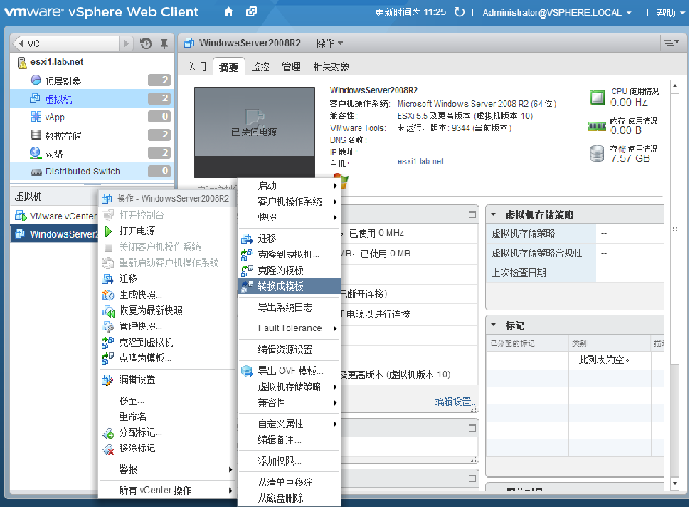The width and height of the screenshot is (690, 507).
Task: Click the Clone to Virtual Machine icon in left context menu
Action: [x=108, y=343]
